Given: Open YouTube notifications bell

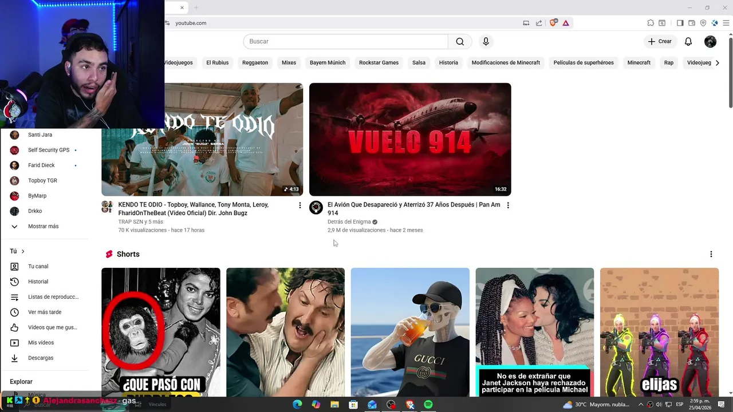Looking at the screenshot, I should [x=688, y=41].
